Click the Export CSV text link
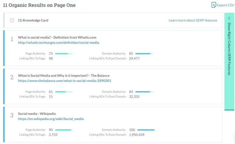This screenshot has width=235, height=144. [225, 5]
